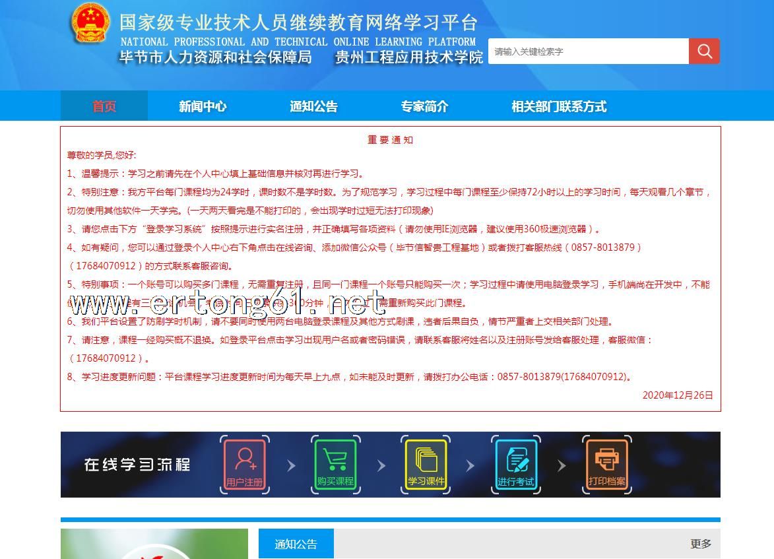Image resolution: width=774 pixels, height=559 pixels.
Task: Select the 打印档案 printer icon
Action: pos(606,465)
